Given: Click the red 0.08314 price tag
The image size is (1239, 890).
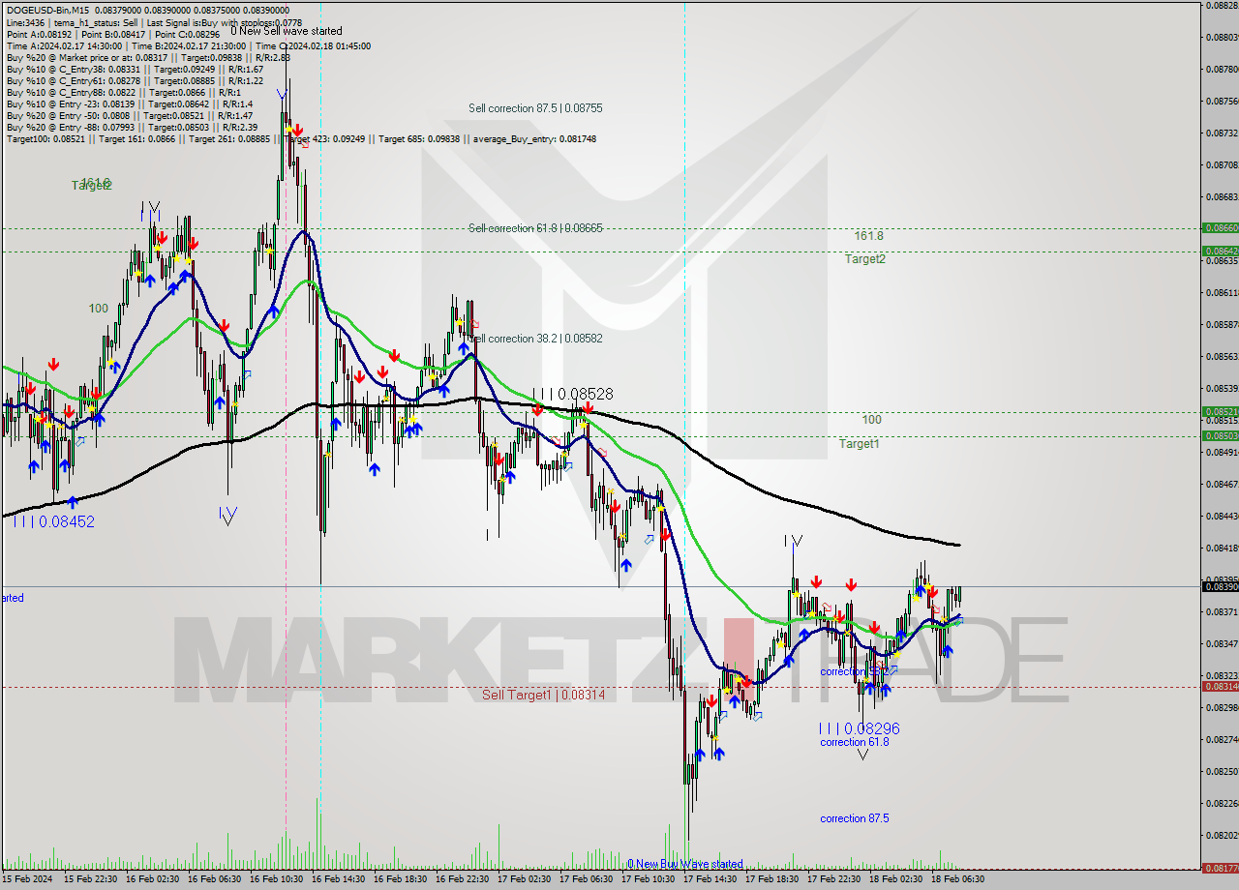Looking at the screenshot, I should [1220, 686].
